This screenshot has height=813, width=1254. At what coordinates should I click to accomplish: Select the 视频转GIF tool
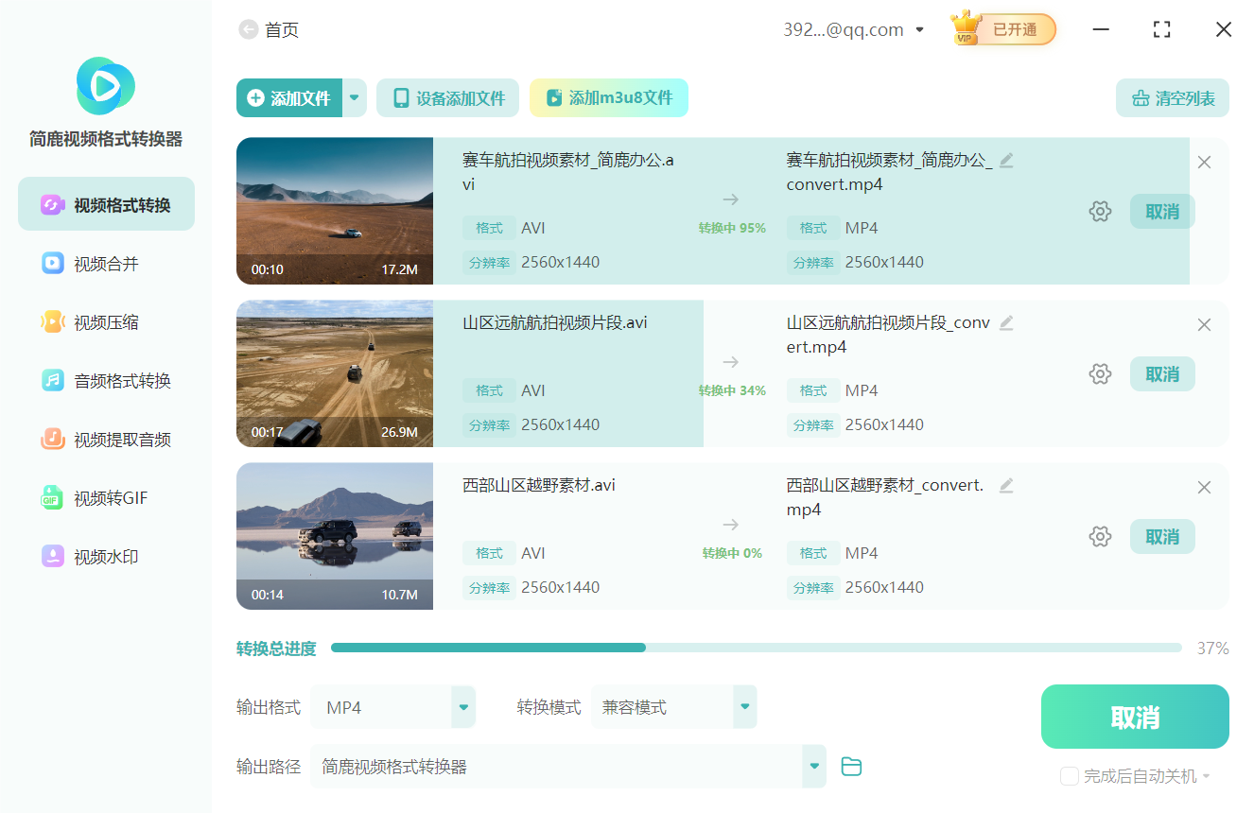(105, 497)
